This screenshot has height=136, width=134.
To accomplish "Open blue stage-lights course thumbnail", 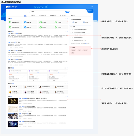I will [x=13, y=124].
